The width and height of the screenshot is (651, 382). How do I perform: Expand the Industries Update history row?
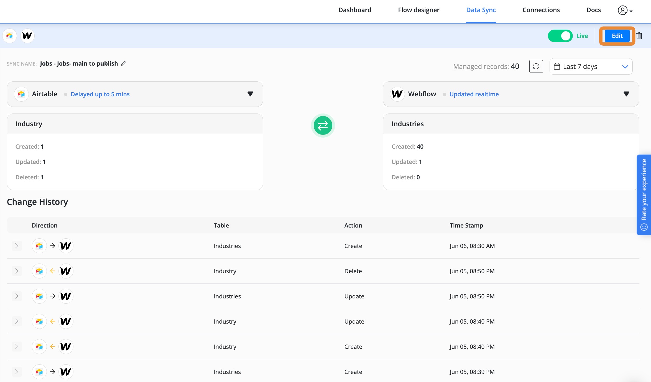(17, 296)
